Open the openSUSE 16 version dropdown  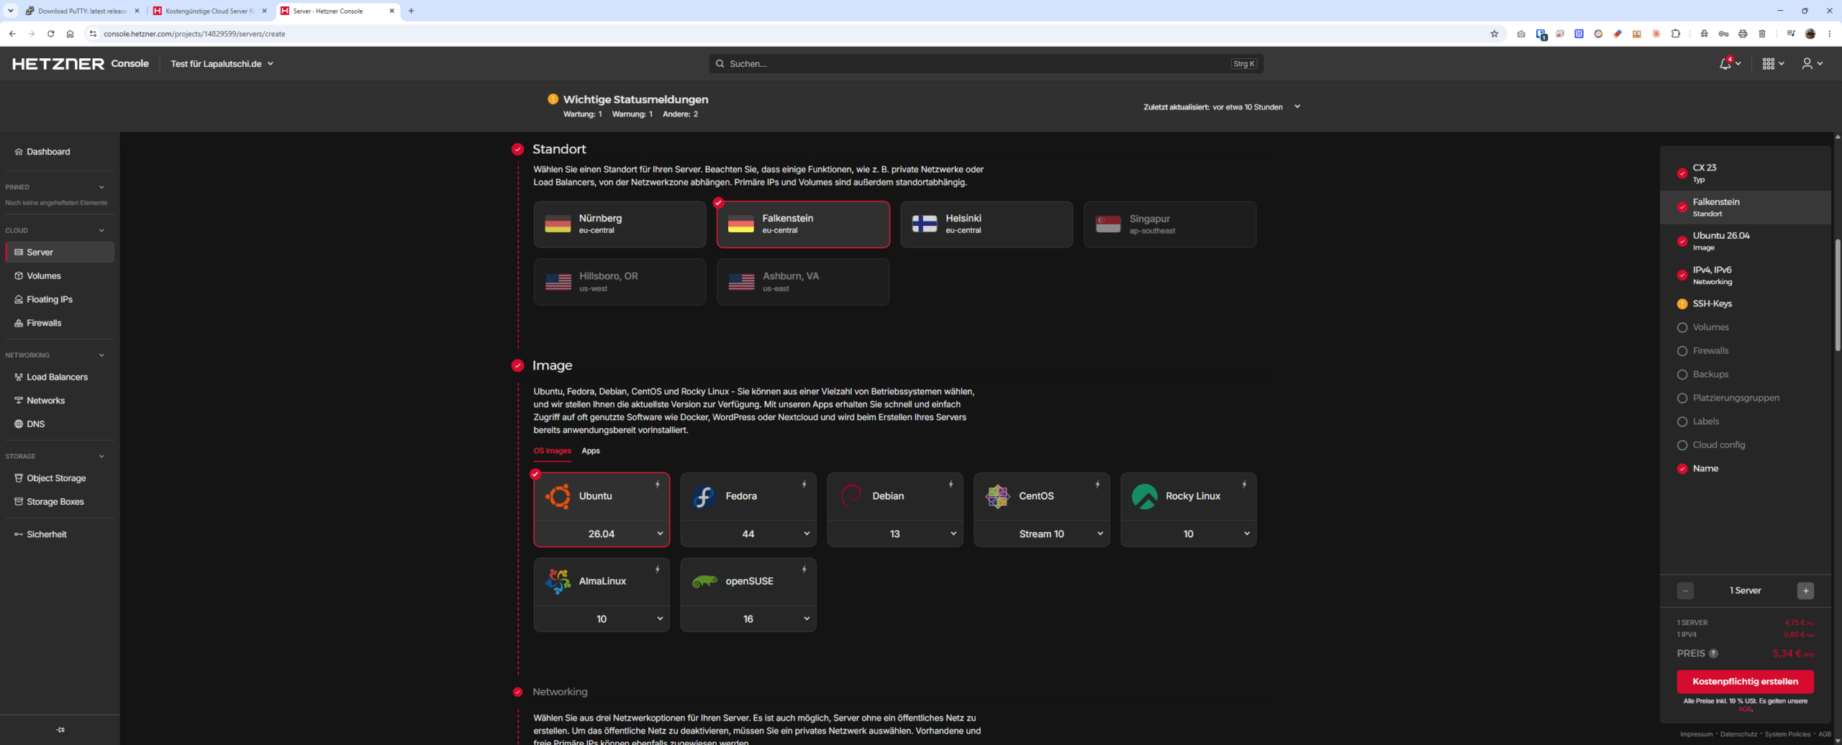coord(748,618)
